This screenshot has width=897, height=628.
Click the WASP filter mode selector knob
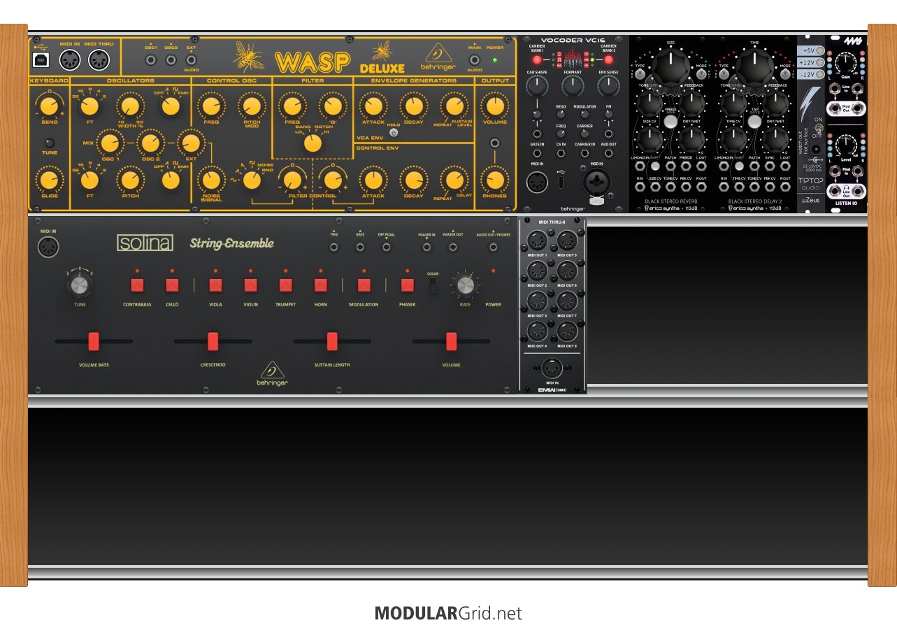(x=313, y=143)
